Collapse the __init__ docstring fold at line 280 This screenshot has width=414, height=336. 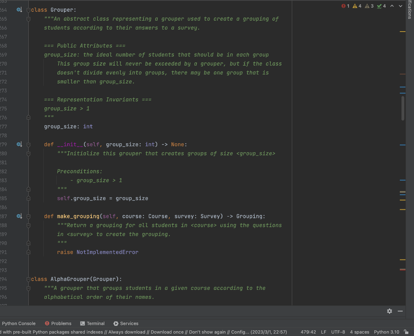29,153
